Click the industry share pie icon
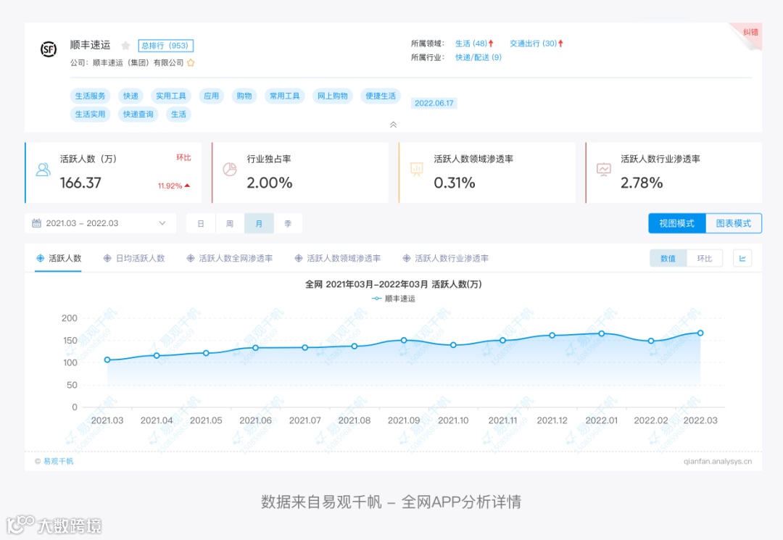The height and width of the screenshot is (540, 783). pyautogui.click(x=230, y=170)
